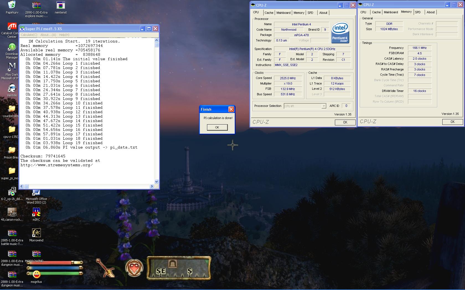Click Level 2 cache 512 KBytes value
The height and width of the screenshot is (290, 465).
pyautogui.click(x=337, y=89)
